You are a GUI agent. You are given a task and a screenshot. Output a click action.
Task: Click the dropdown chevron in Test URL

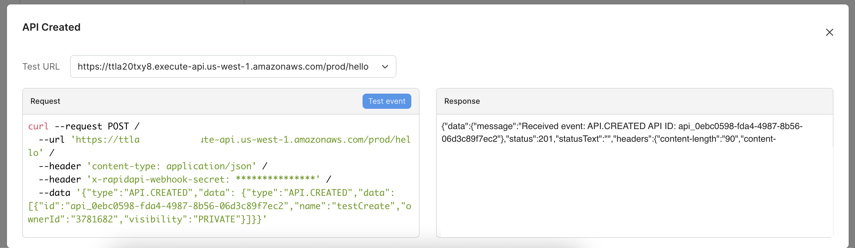click(385, 66)
